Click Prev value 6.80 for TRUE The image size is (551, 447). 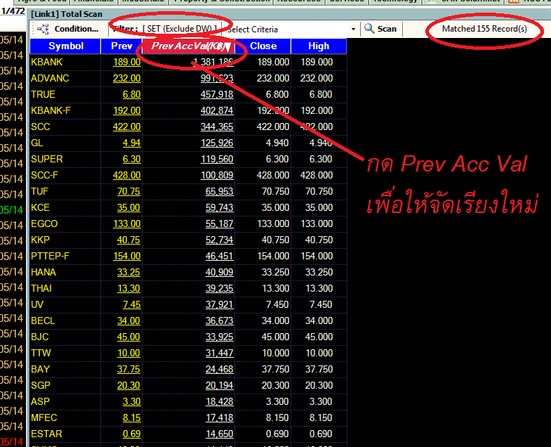[131, 95]
